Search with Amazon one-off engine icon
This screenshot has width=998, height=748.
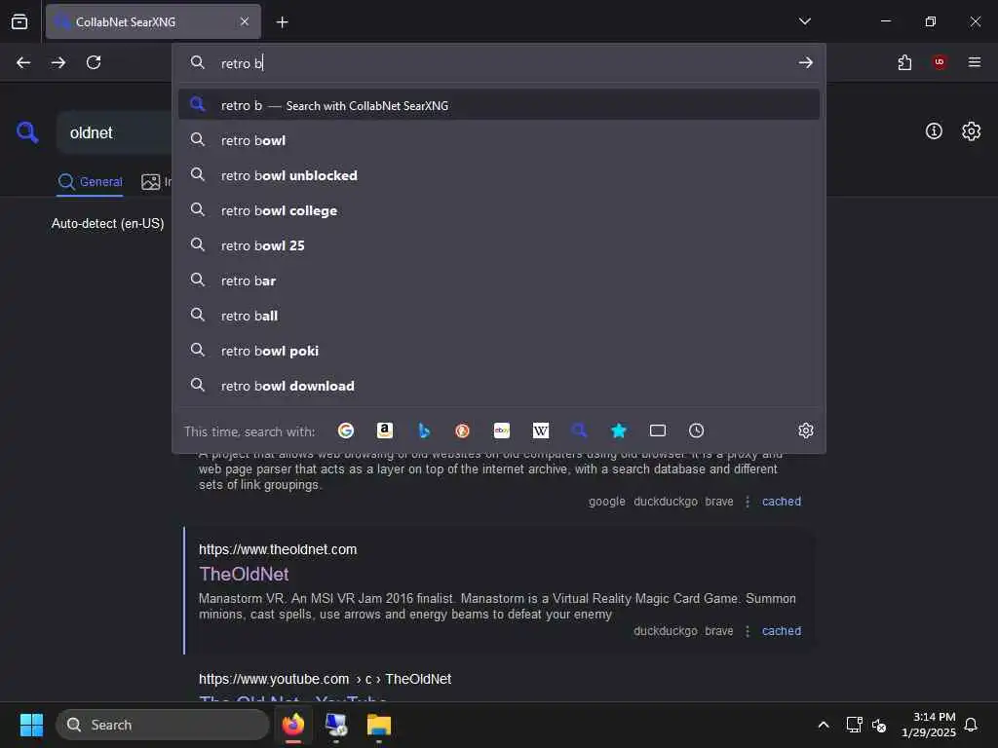click(384, 430)
